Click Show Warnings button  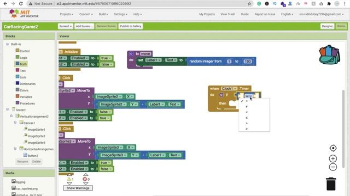click(78, 188)
